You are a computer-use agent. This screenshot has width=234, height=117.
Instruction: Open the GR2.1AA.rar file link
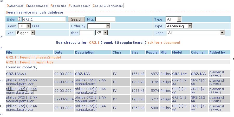click(x=16, y=74)
